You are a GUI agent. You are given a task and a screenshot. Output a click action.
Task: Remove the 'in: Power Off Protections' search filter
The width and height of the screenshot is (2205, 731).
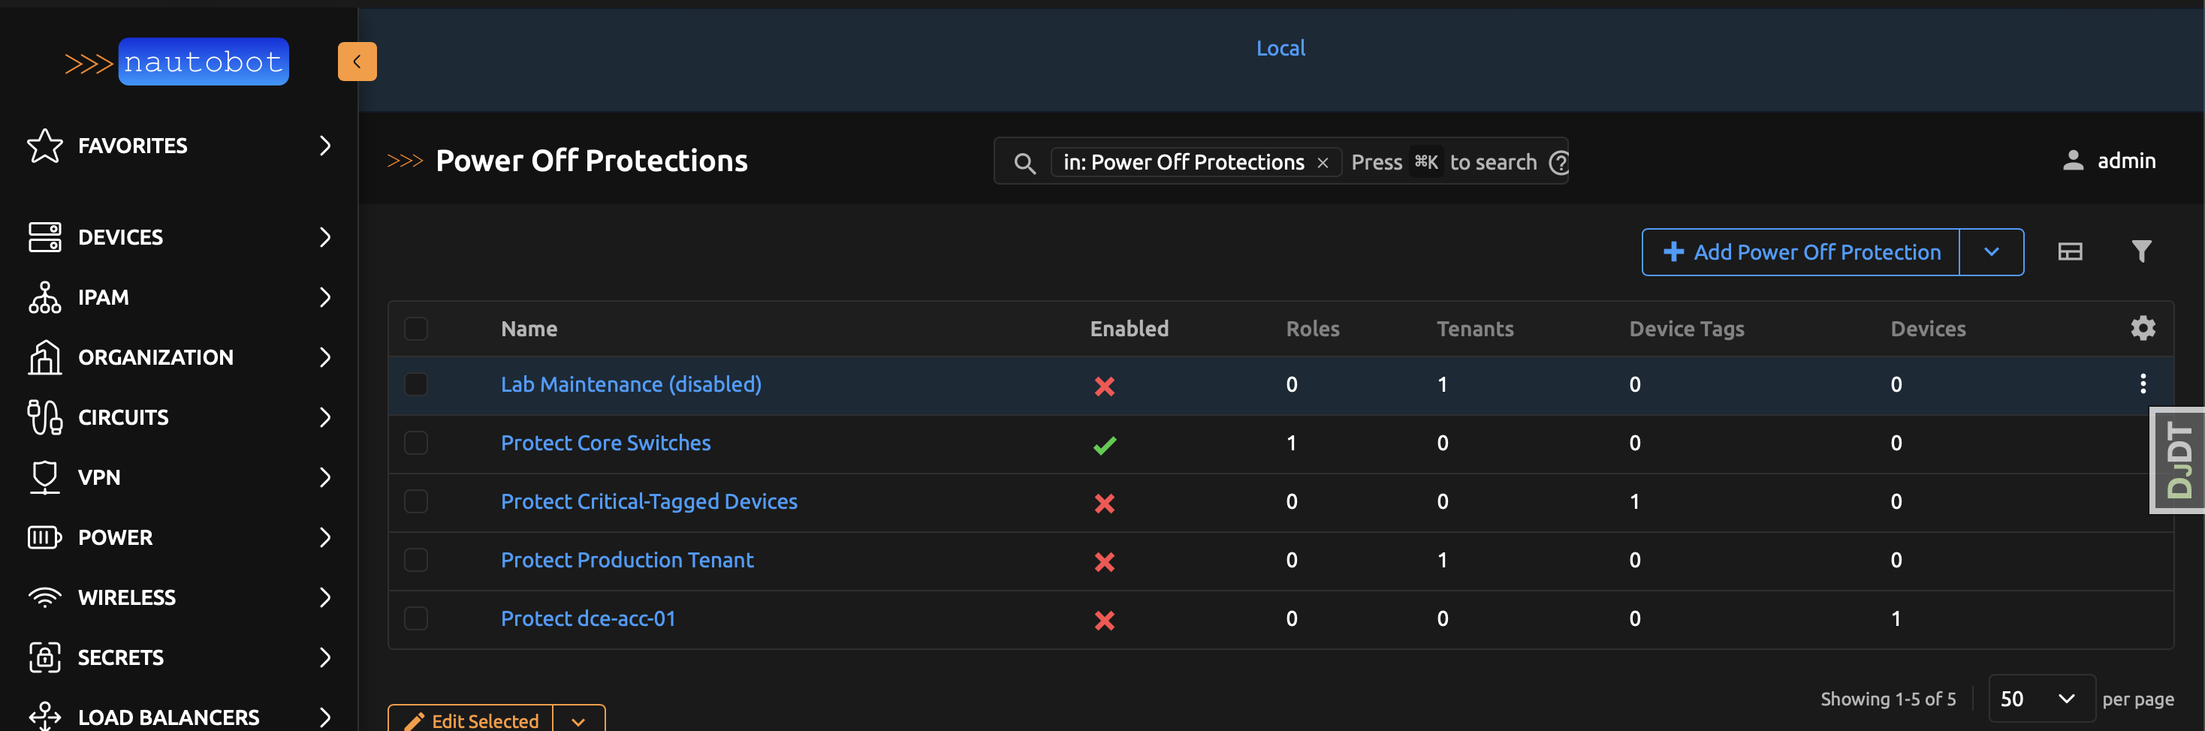click(1323, 162)
